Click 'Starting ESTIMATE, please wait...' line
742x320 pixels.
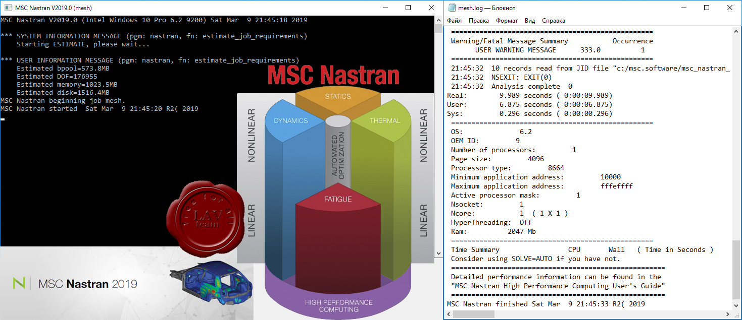tap(83, 44)
